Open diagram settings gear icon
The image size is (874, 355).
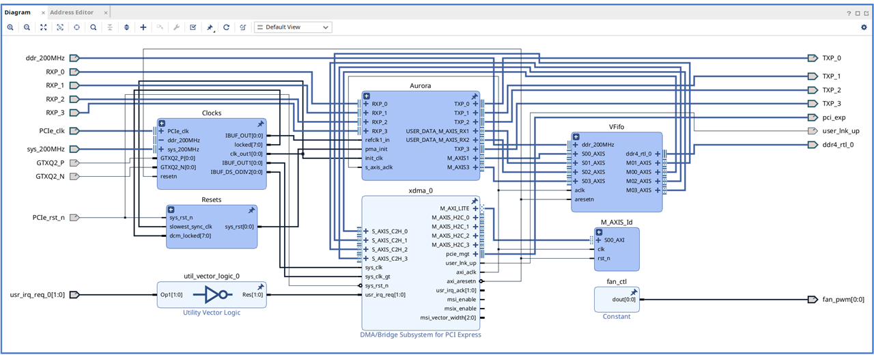pyautogui.click(x=864, y=27)
